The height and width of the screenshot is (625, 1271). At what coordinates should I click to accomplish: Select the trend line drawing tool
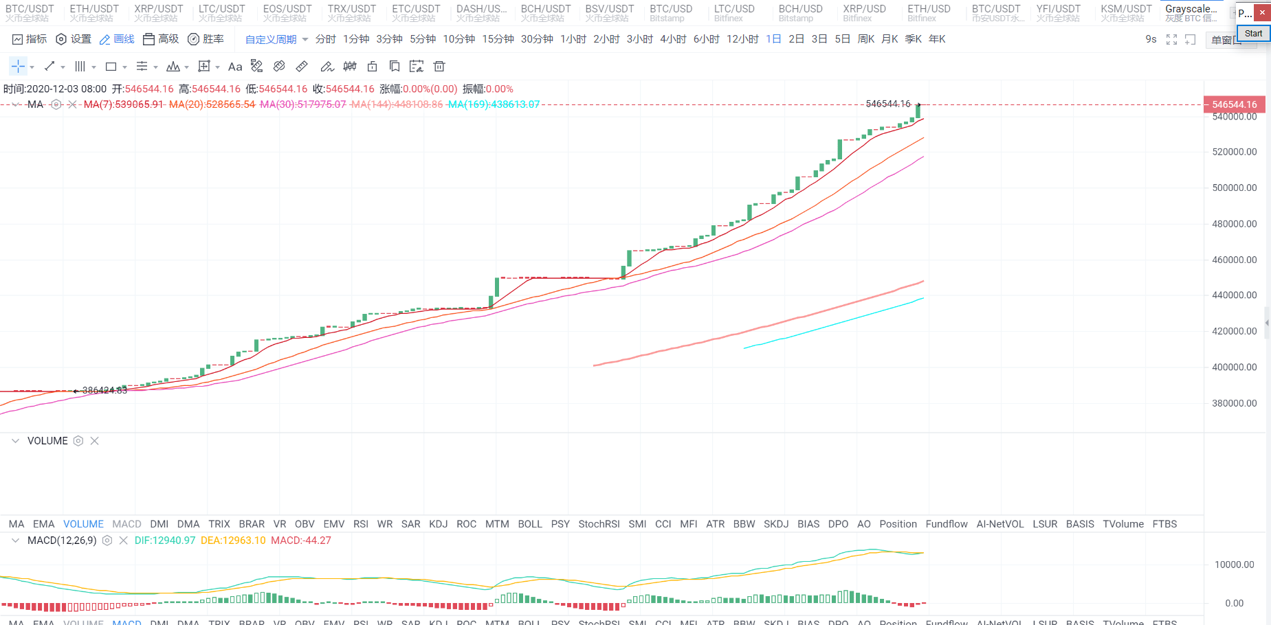49,67
